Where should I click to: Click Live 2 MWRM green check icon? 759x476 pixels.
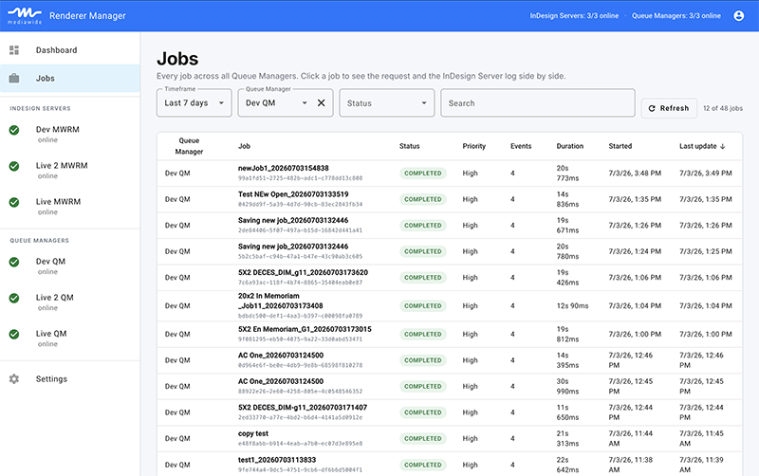14,166
